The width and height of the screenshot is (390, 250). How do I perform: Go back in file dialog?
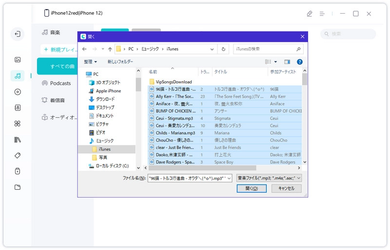click(84, 49)
